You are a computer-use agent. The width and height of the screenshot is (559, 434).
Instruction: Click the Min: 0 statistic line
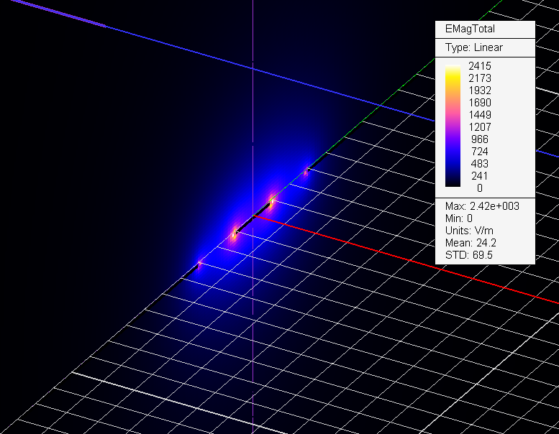click(x=460, y=218)
